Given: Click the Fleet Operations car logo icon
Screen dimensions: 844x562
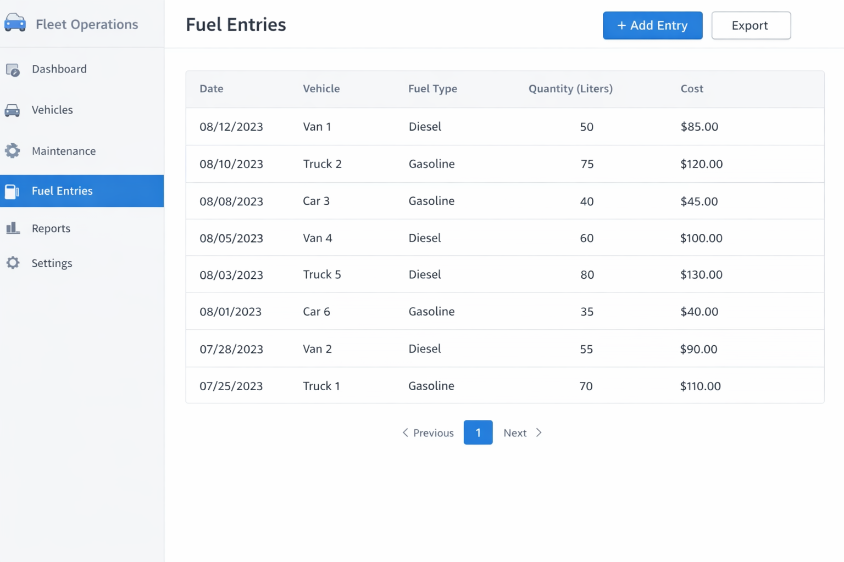Looking at the screenshot, I should 15,23.
